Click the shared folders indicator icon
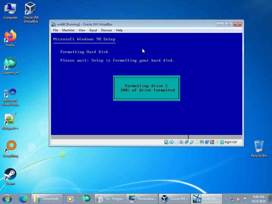The image size is (272, 204). tap(197, 142)
